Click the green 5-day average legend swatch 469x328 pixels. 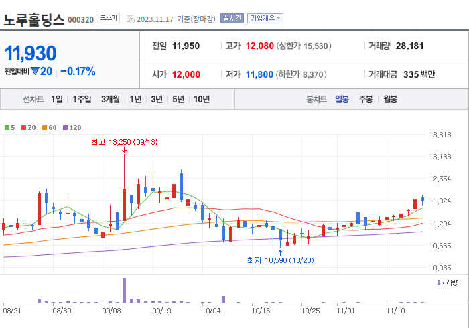7,128
